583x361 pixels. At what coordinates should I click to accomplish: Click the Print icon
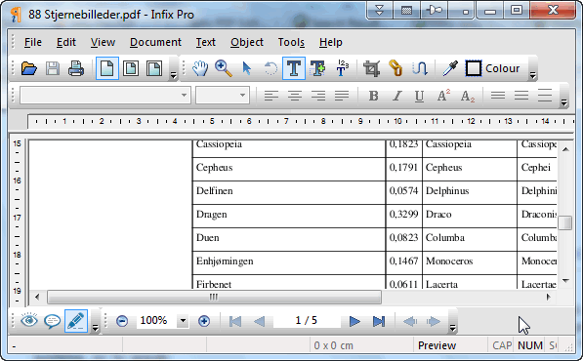[x=76, y=68]
